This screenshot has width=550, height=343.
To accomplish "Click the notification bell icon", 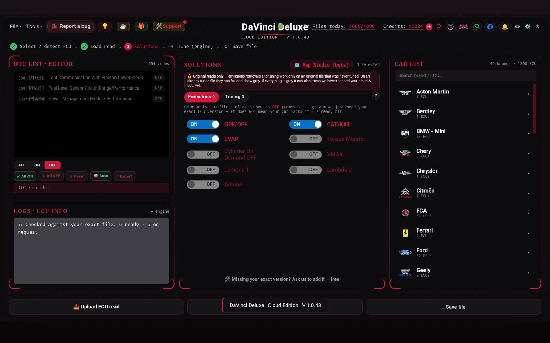I will coord(505,27).
